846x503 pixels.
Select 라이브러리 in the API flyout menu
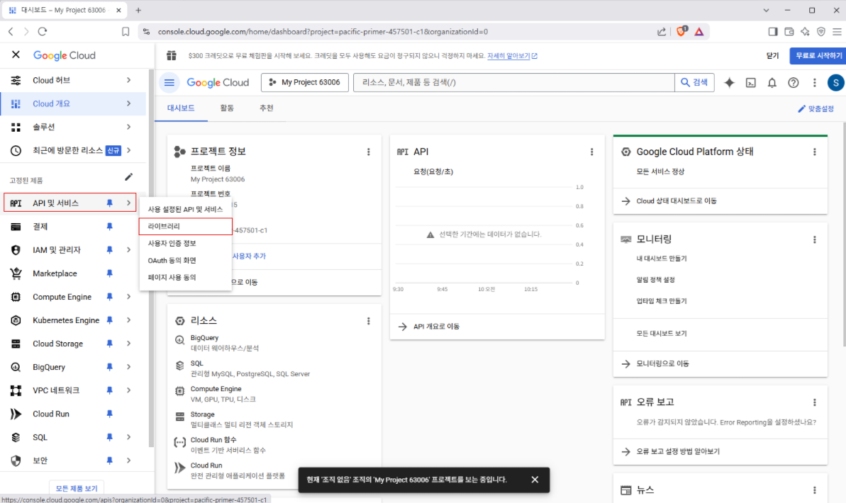click(185, 227)
